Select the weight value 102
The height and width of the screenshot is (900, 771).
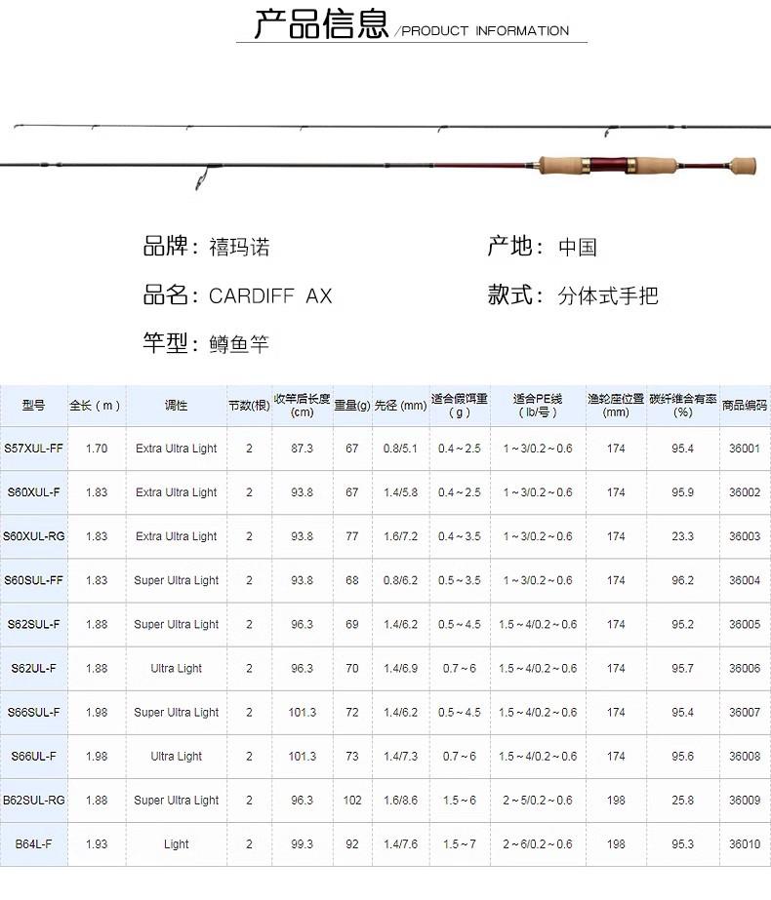pos(352,801)
